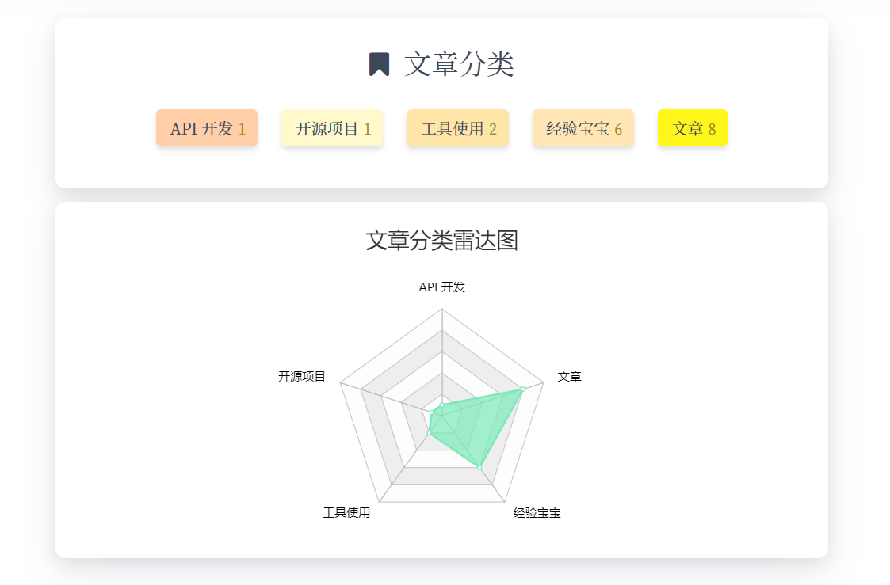The height and width of the screenshot is (585, 890).
Task: Click the 文章分类雷达图 chart title
Action: pyautogui.click(x=441, y=240)
